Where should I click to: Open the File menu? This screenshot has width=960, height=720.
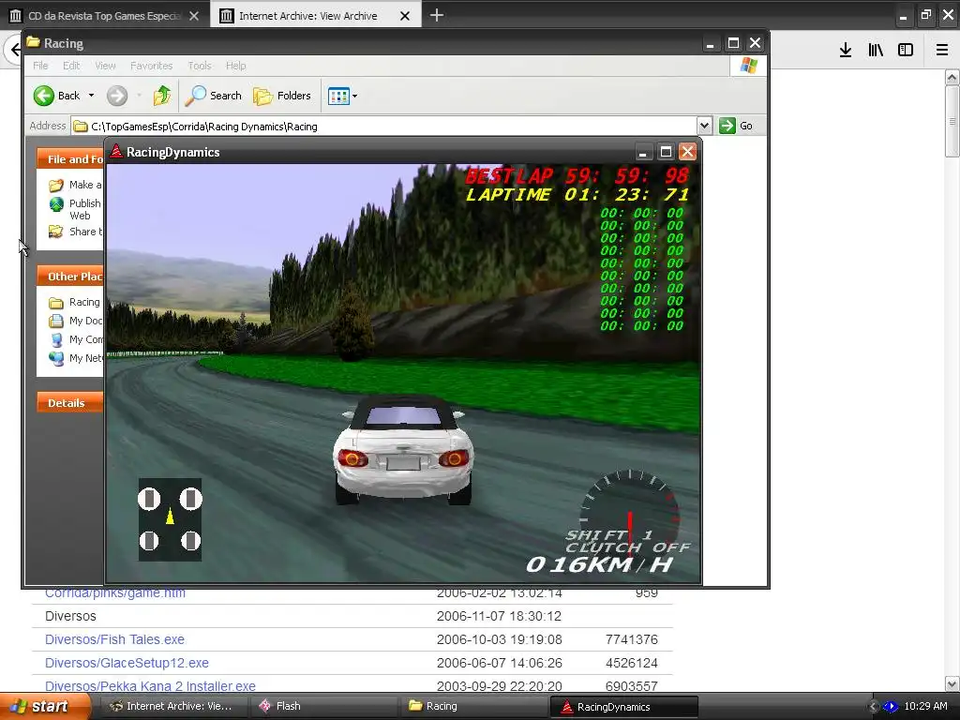point(40,66)
